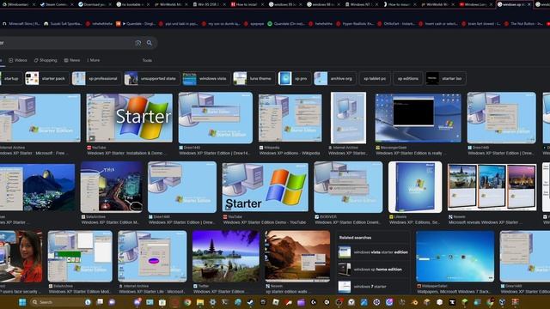Close the active 'windows xp' browser tab
550x309 pixels.
coord(529,4)
